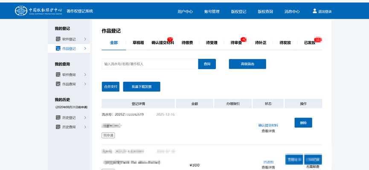Click the 历史查询 sidebar icon

pos(58,127)
